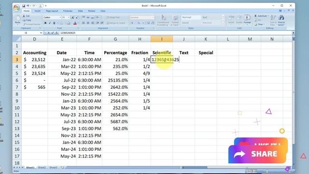Cancel entry with formula bar X
Screen dimensions: 309x174
49,33
